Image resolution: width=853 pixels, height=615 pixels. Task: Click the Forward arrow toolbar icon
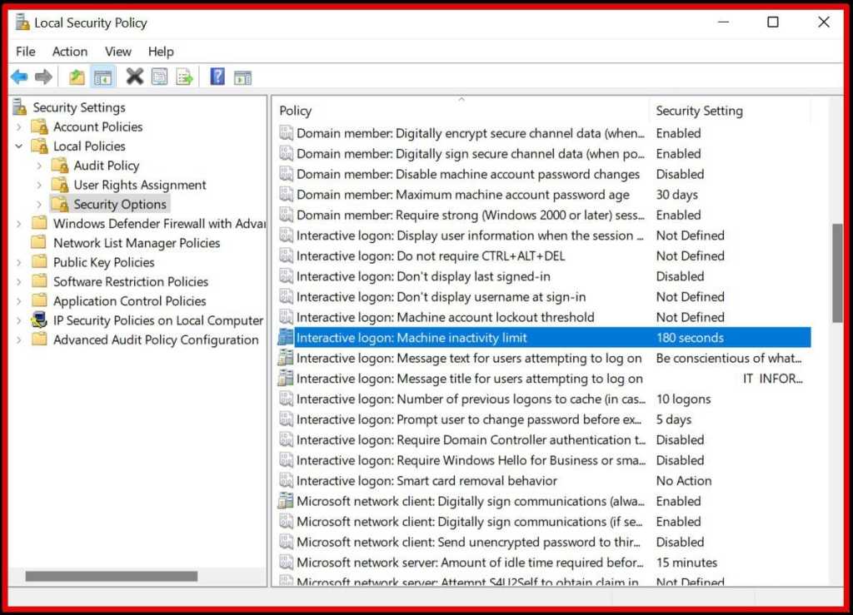(43, 77)
